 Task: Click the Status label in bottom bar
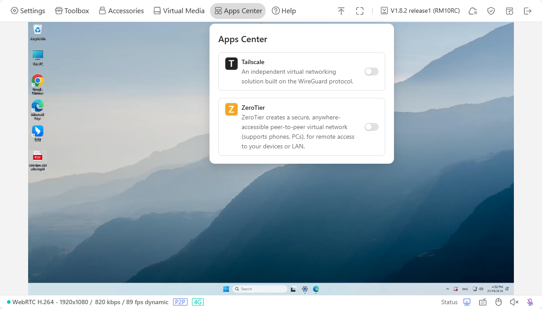click(449, 302)
